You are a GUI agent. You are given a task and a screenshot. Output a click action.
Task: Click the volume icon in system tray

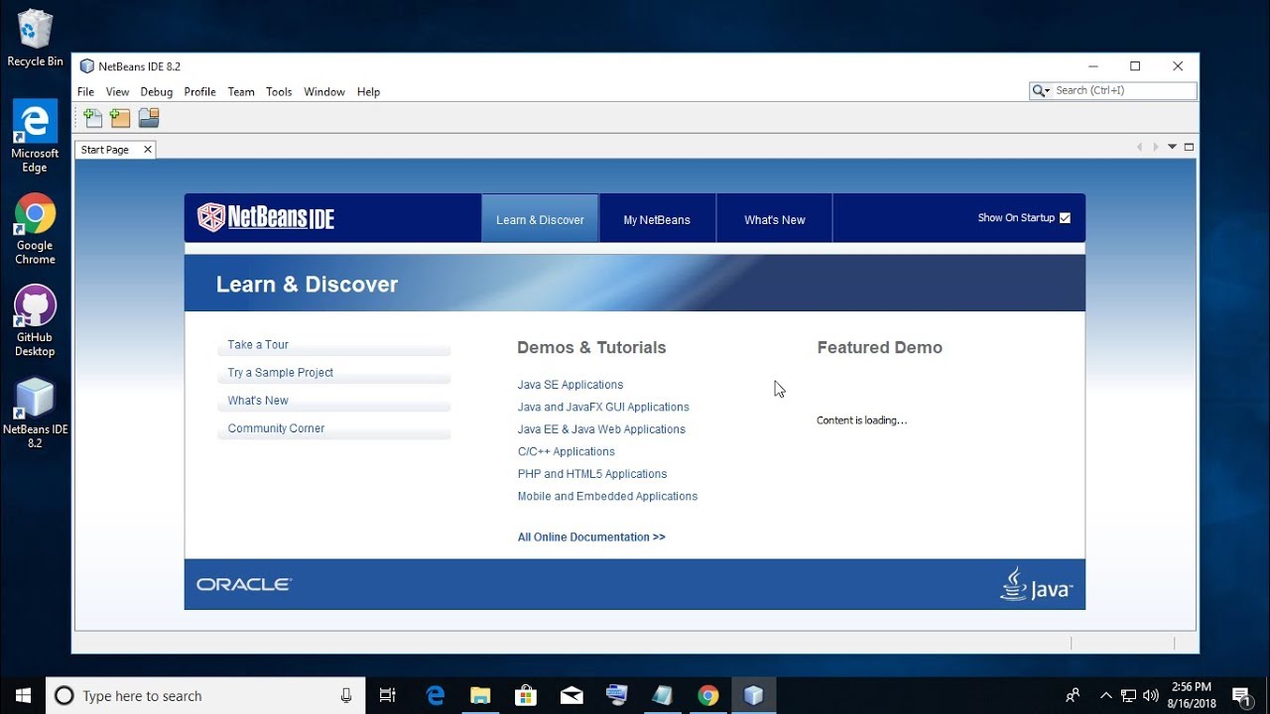[1151, 695]
